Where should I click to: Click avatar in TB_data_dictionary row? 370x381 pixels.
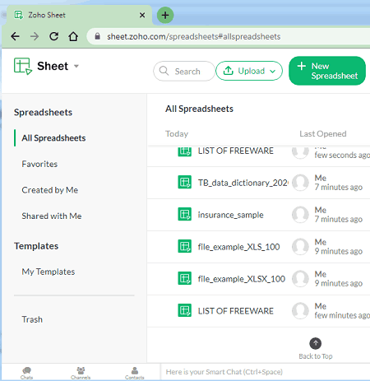(300, 183)
